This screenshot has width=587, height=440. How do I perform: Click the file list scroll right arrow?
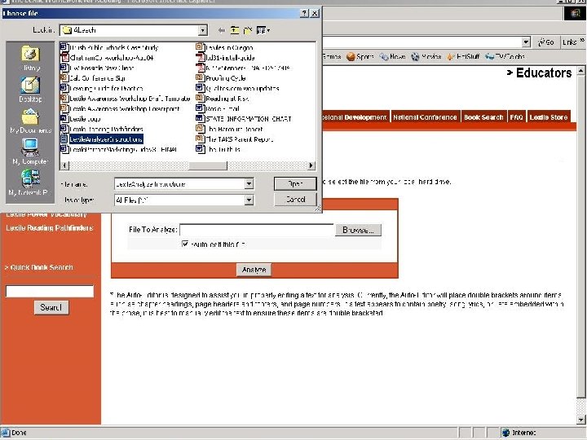311,165
